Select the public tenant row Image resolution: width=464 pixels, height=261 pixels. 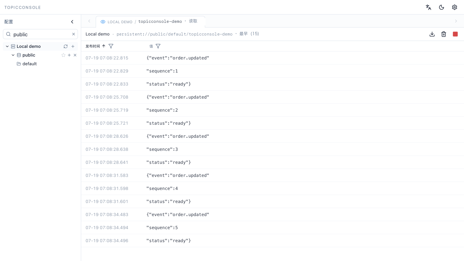point(41,55)
